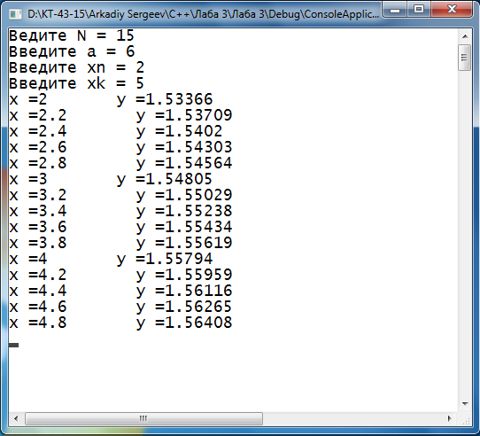Click the text 'x =2.2'
Image resolution: width=480 pixels, height=436 pixels.
38,115
